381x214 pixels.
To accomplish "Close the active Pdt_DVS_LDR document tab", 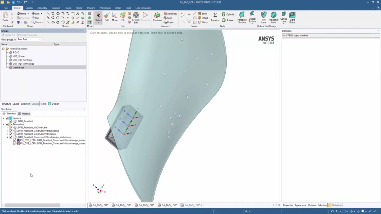I will [201, 205].
